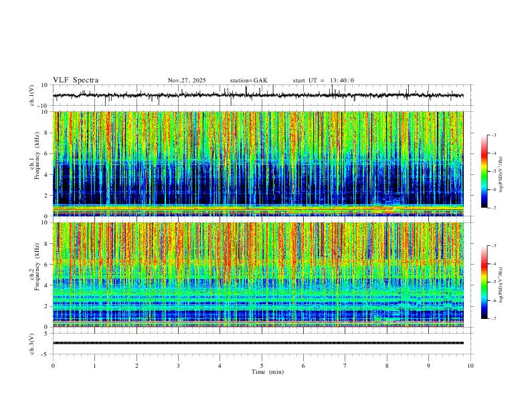
Task: Click the 'station=GAK' label
Action: point(248,80)
